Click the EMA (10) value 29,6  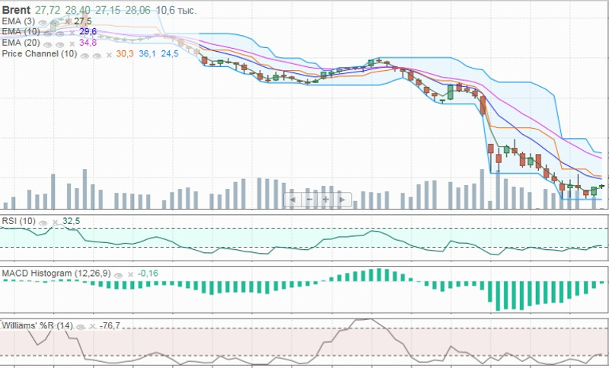88,31
